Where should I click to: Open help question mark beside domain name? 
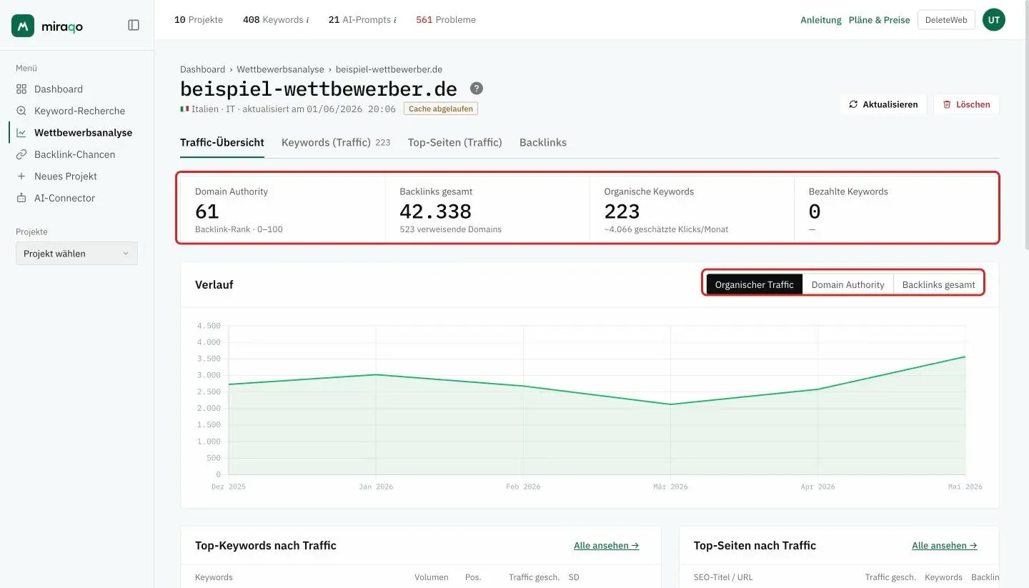477,89
